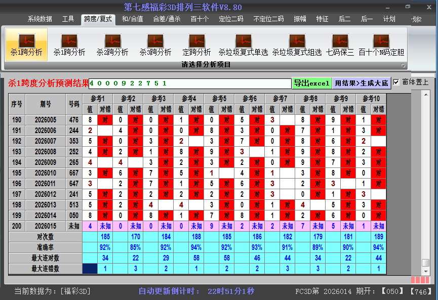Click the vertical scrollbar thumb
Screen dimensions: 438x300
[x=426, y=263]
